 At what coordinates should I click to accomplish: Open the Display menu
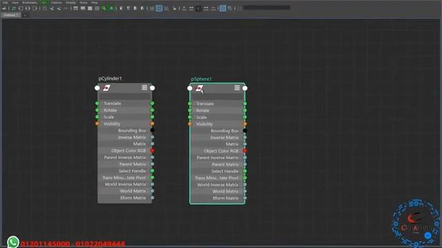coord(70,3)
